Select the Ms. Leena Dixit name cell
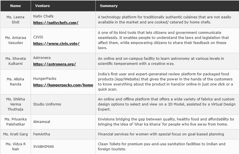 [15, 20]
